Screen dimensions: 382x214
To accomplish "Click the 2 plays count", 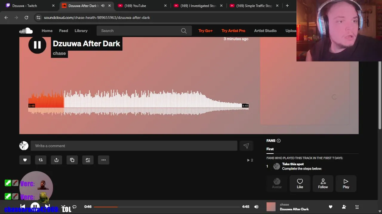I will pos(250,160).
